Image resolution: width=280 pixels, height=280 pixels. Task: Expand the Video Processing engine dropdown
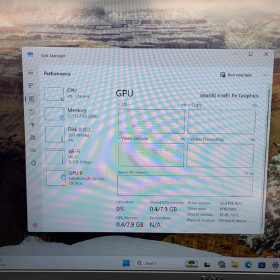point(205,139)
